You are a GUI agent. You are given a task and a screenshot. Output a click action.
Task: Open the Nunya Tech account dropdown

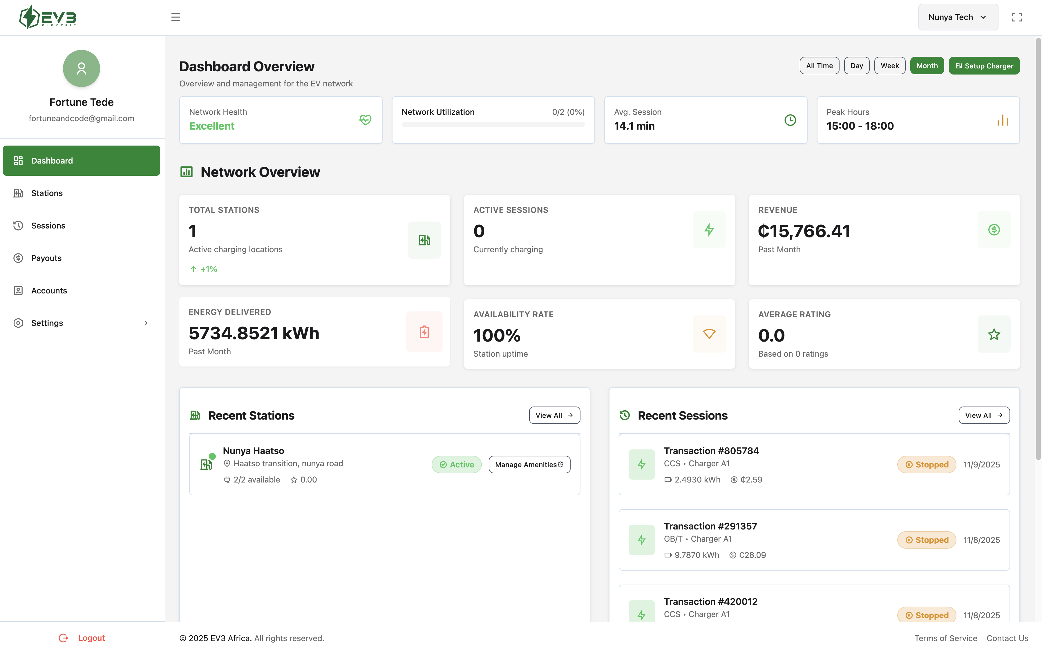[958, 17]
